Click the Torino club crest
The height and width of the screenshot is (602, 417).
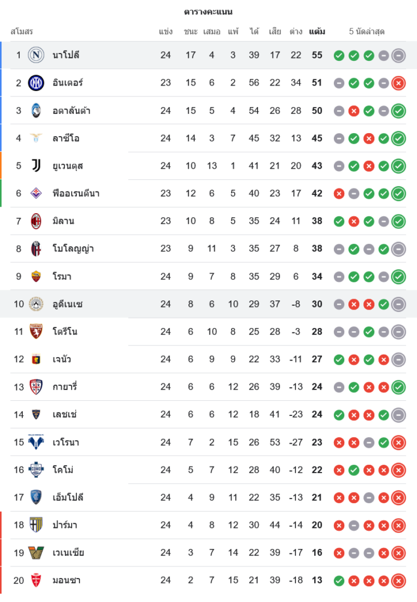[x=36, y=332]
